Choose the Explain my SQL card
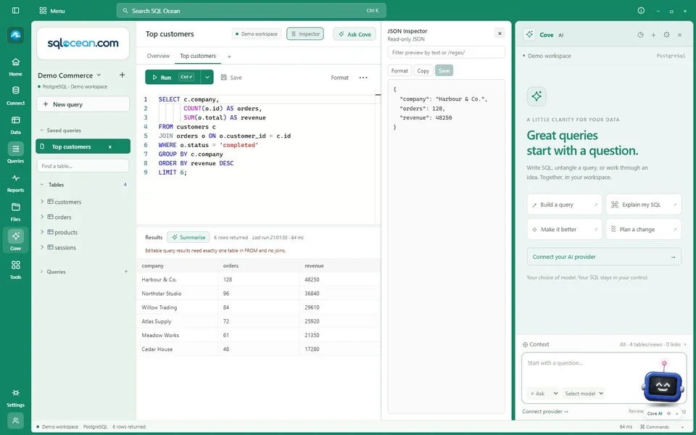 [x=644, y=204]
